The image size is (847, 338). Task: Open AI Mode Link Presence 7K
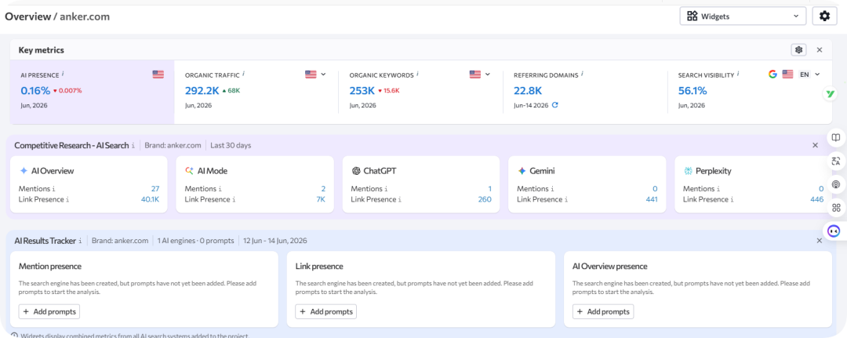(x=321, y=200)
